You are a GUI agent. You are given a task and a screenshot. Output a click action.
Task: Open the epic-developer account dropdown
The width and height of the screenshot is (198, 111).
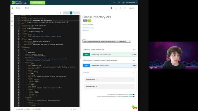point(131,2)
